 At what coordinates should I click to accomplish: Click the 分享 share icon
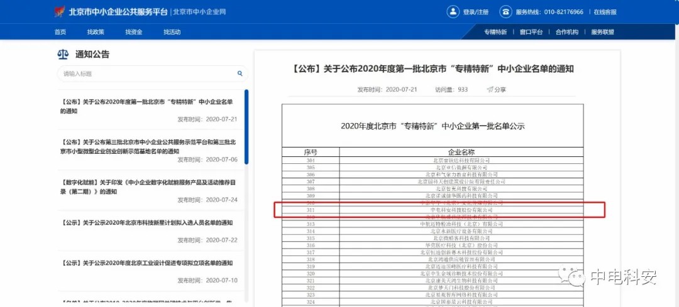tap(490, 90)
